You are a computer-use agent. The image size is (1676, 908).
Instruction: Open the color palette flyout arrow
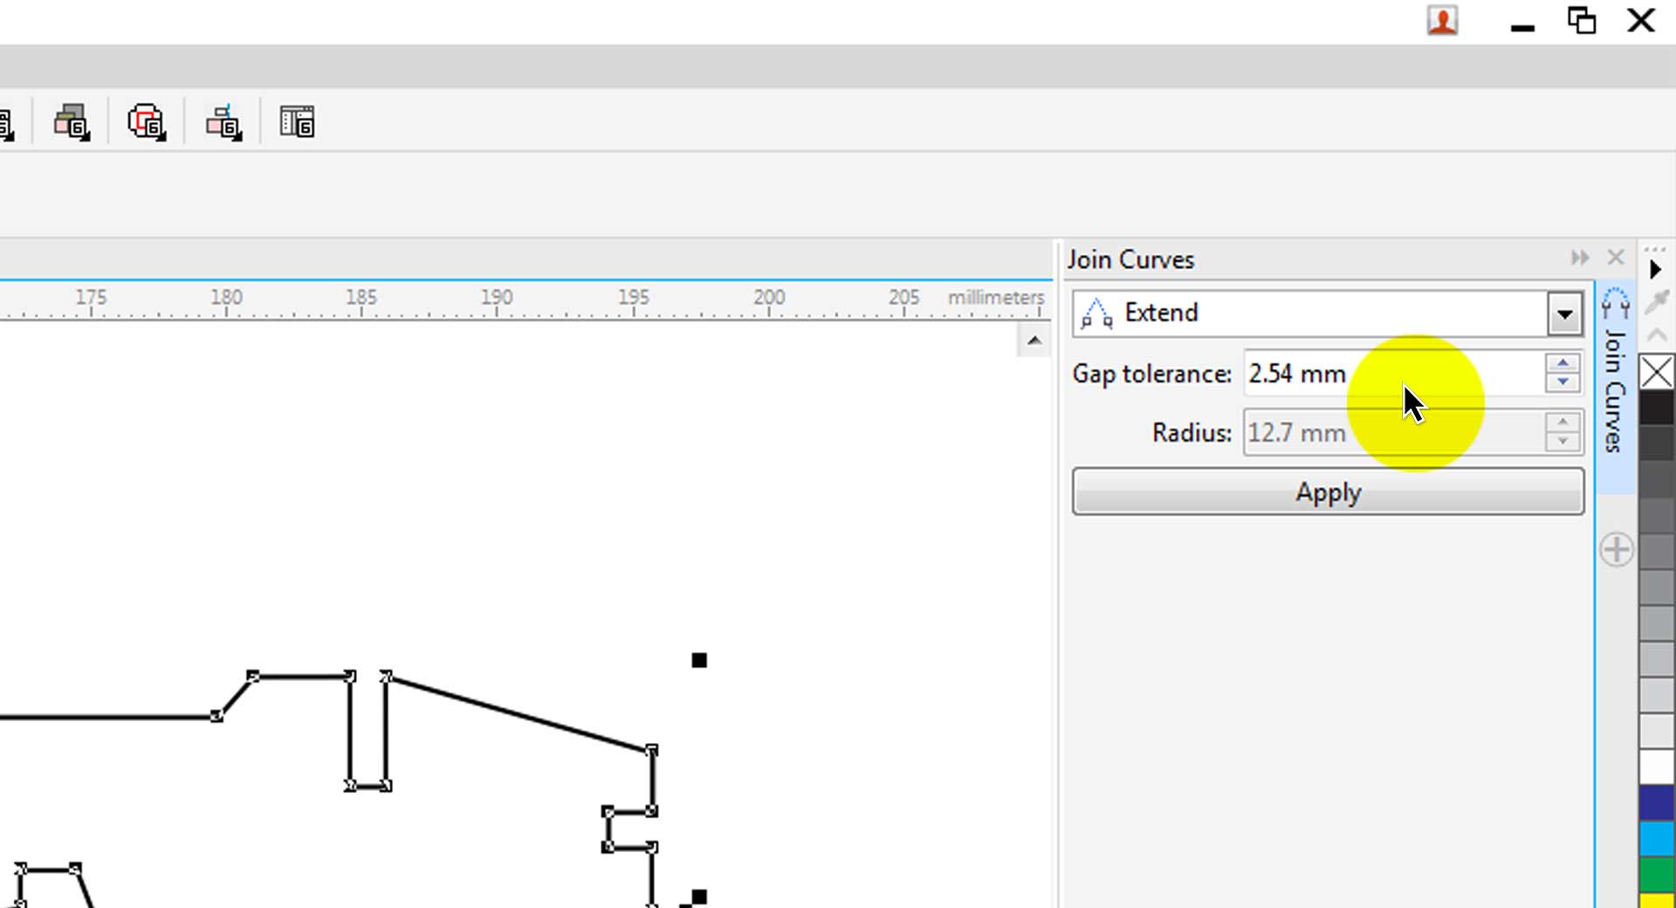1655,269
